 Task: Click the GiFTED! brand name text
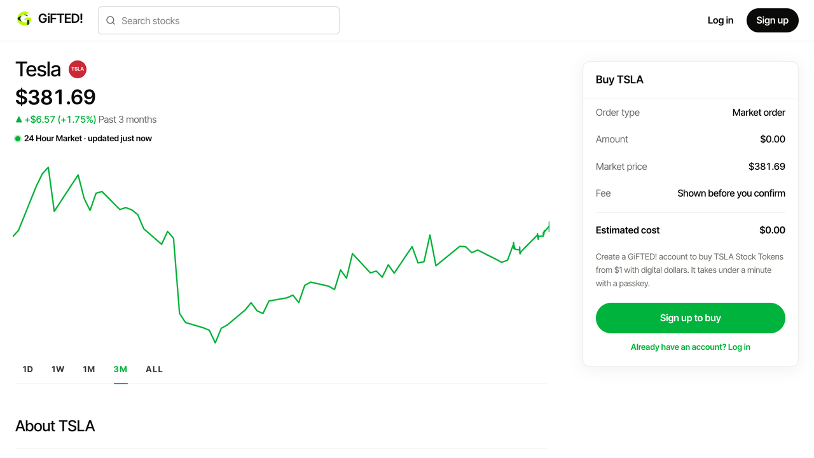click(x=60, y=19)
